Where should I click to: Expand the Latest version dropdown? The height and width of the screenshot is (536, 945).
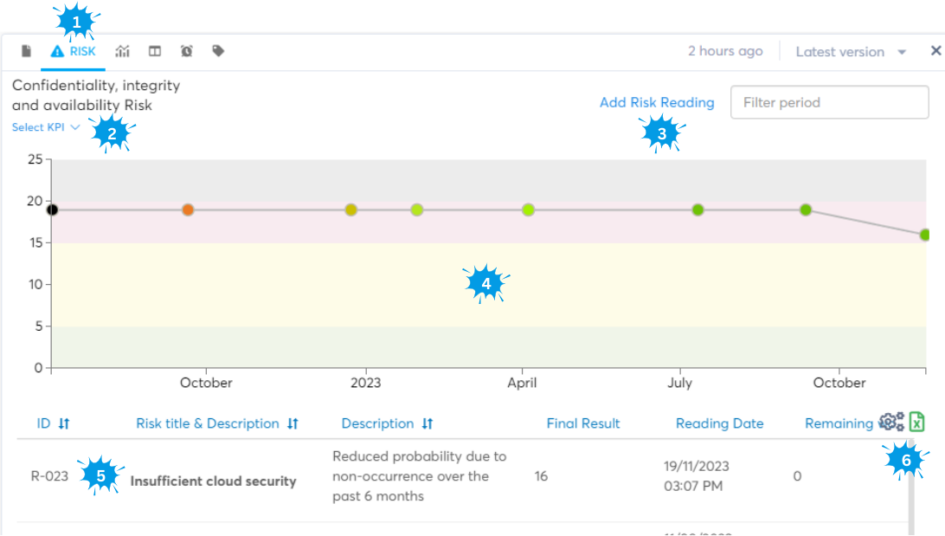click(x=851, y=52)
